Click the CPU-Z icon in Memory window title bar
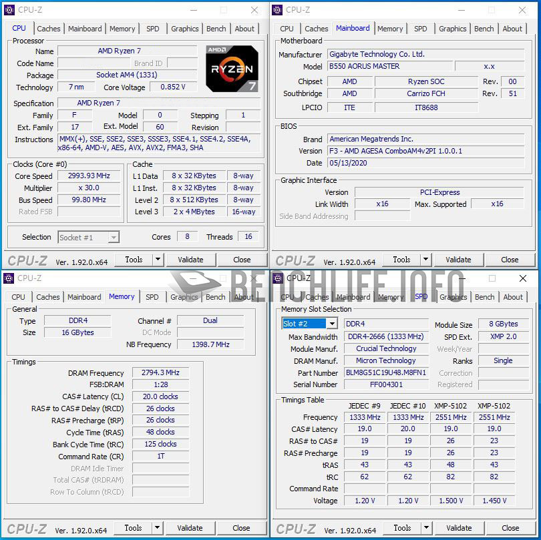 point(8,278)
